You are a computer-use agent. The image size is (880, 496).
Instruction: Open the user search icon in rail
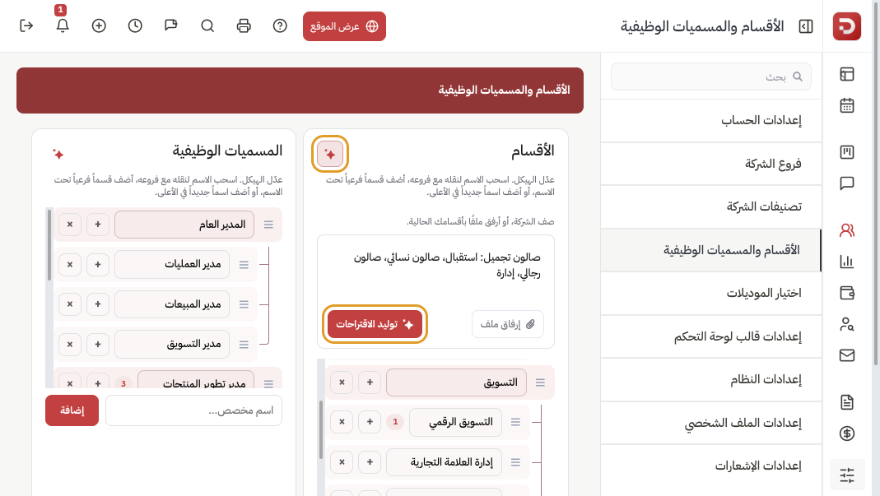click(x=847, y=324)
